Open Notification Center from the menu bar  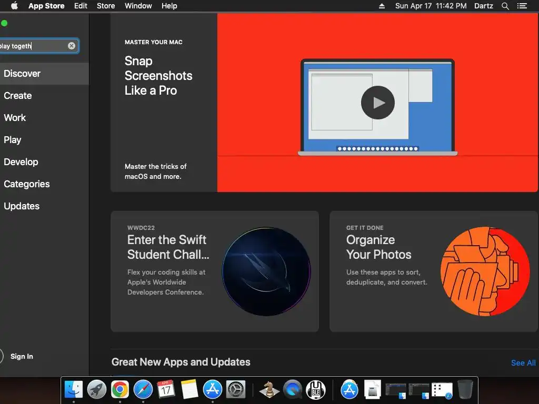click(x=522, y=6)
